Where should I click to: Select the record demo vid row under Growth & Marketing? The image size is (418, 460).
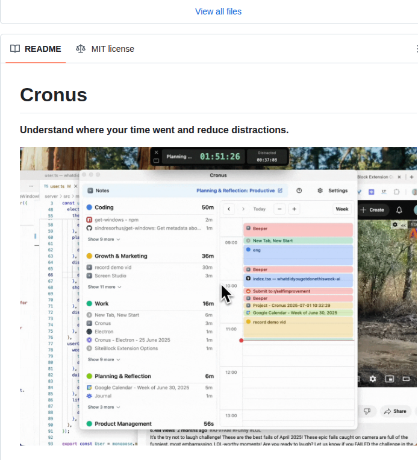[x=149, y=267]
